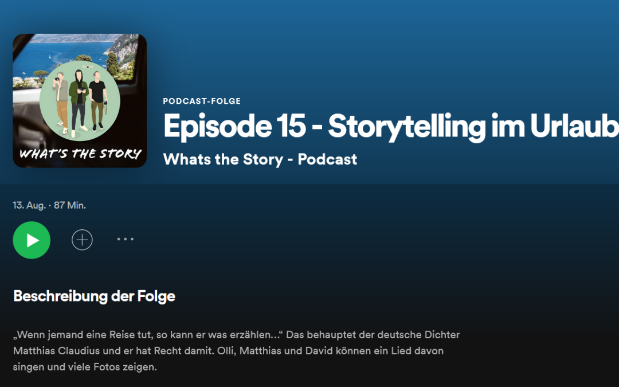Click the handwritten WHAT'S THE STORY cover text

click(80, 154)
